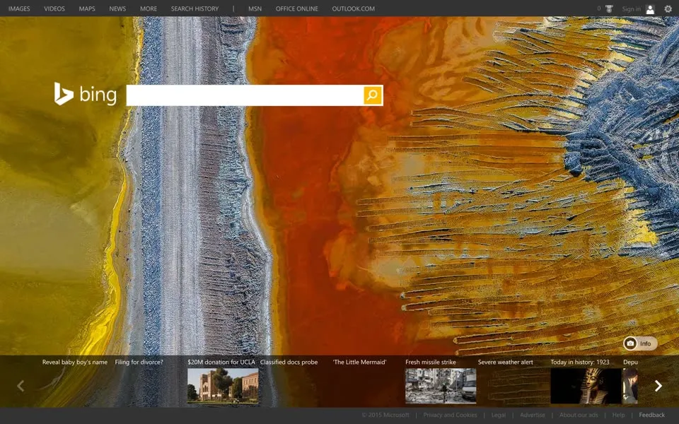Open 'Severe weather alert' story
Screen dimensions: 679x424
[x=505, y=362]
